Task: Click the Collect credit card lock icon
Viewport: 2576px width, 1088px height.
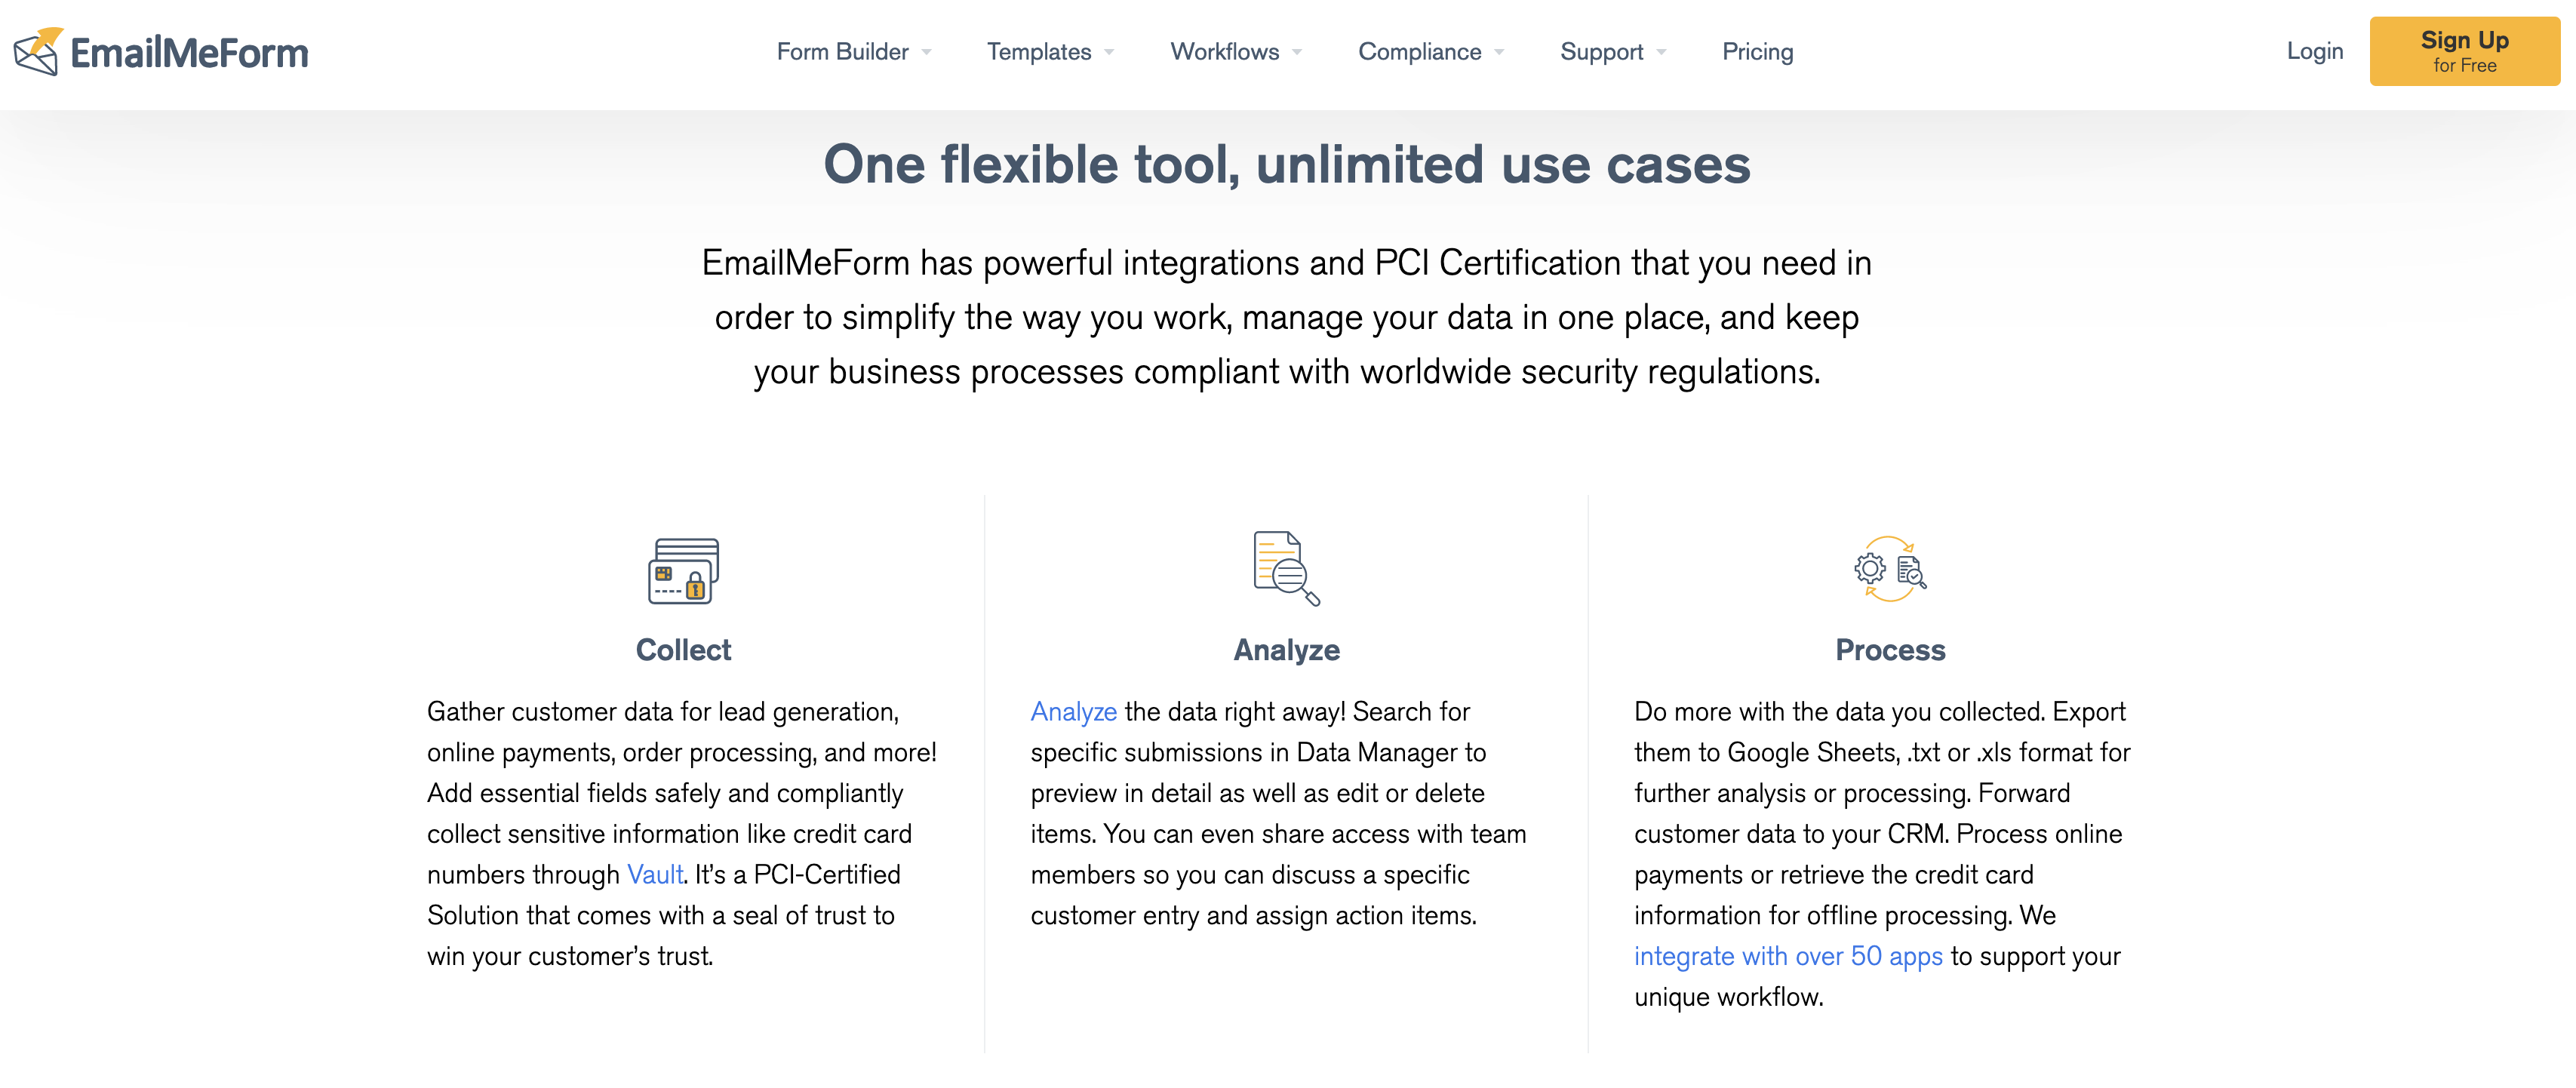Action: tap(683, 570)
